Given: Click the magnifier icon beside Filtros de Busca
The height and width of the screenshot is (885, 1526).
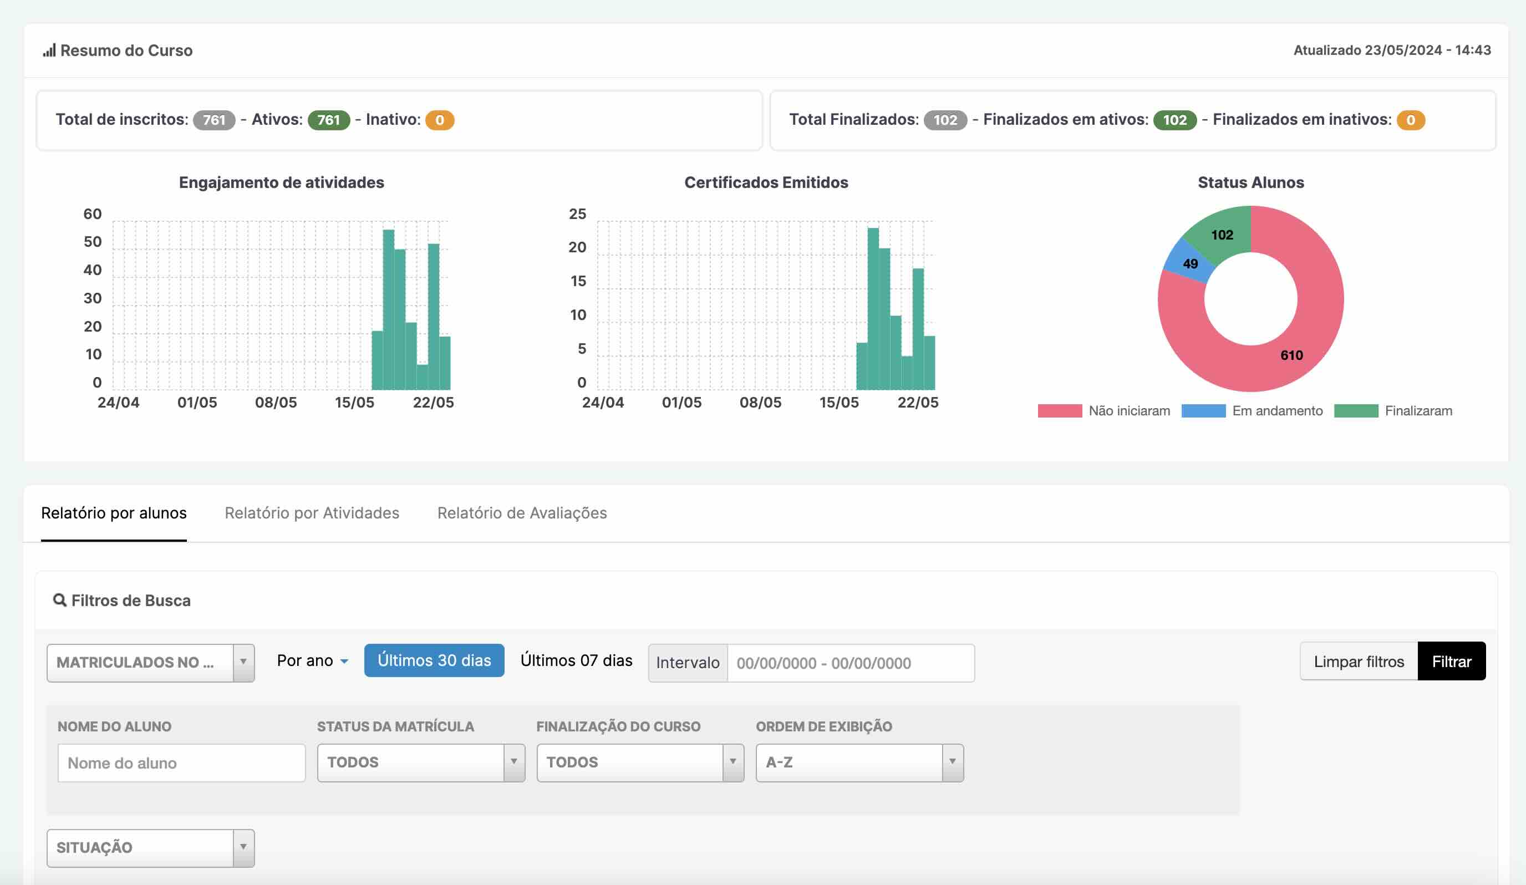Looking at the screenshot, I should pyautogui.click(x=59, y=601).
